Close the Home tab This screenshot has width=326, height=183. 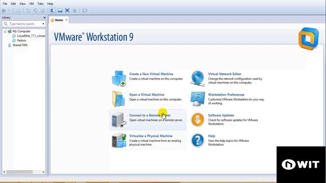pyautogui.click(x=66, y=20)
